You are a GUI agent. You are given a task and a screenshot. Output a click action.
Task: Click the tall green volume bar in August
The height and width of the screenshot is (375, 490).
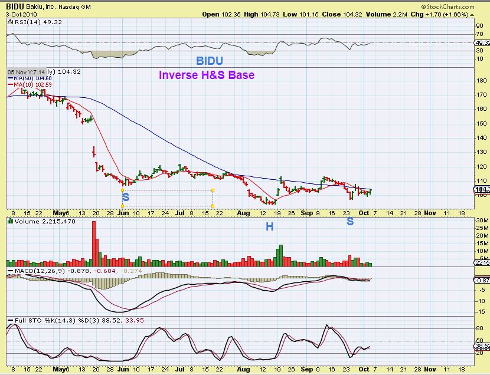click(280, 255)
